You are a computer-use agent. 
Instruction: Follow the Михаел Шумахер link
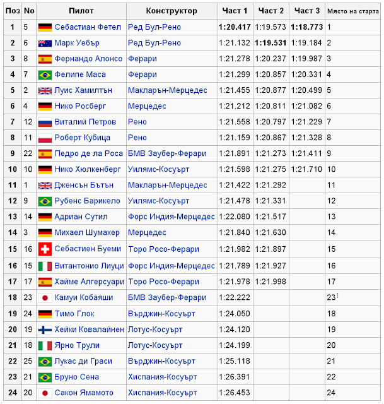click(87, 233)
